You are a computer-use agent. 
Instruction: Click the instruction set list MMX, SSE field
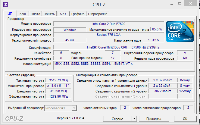(x=123, y=65)
